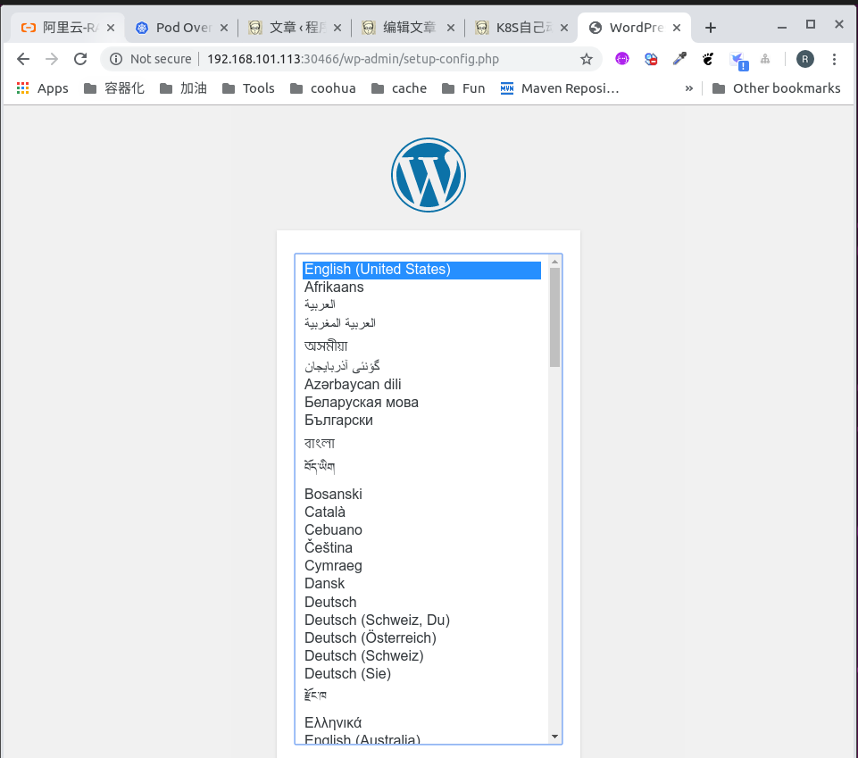Open the R profile avatar

click(805, 59)
